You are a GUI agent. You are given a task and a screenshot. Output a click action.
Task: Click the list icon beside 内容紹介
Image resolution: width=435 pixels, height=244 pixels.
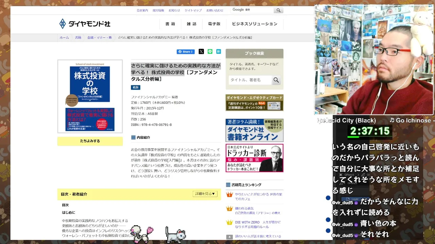coord(133,138)
